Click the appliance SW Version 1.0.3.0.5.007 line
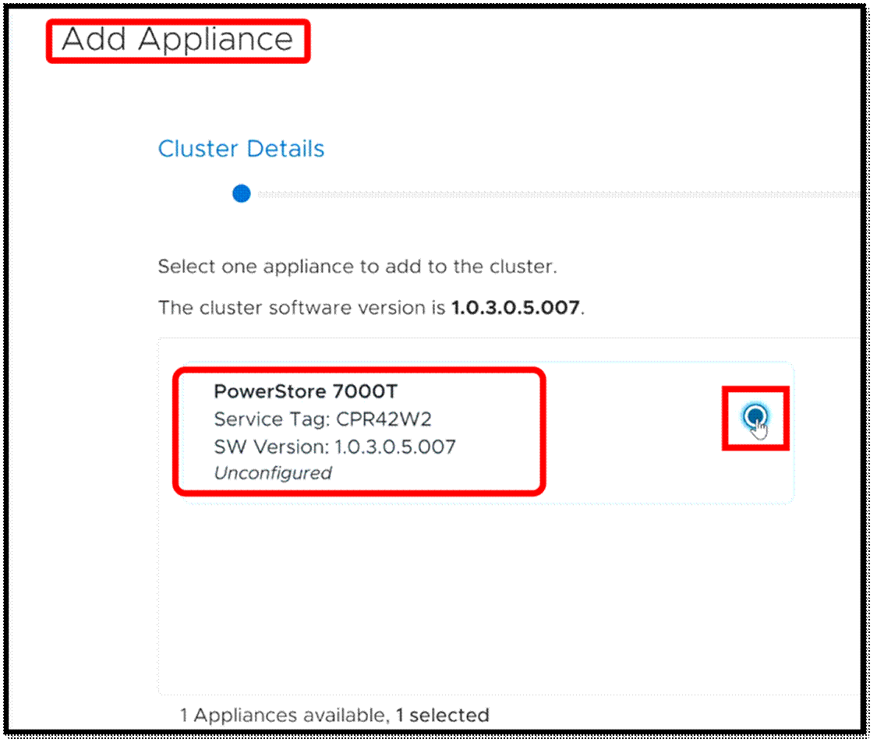 (x=334, y=447)
